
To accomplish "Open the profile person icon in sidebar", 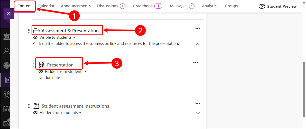I will [x=6, y=51].
